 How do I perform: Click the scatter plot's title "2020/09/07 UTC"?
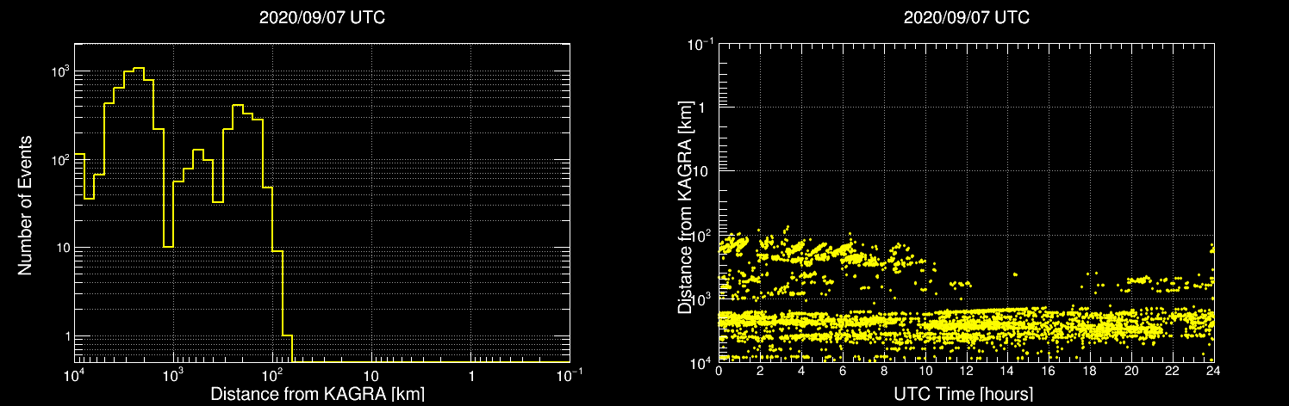(x=966, y=17)
